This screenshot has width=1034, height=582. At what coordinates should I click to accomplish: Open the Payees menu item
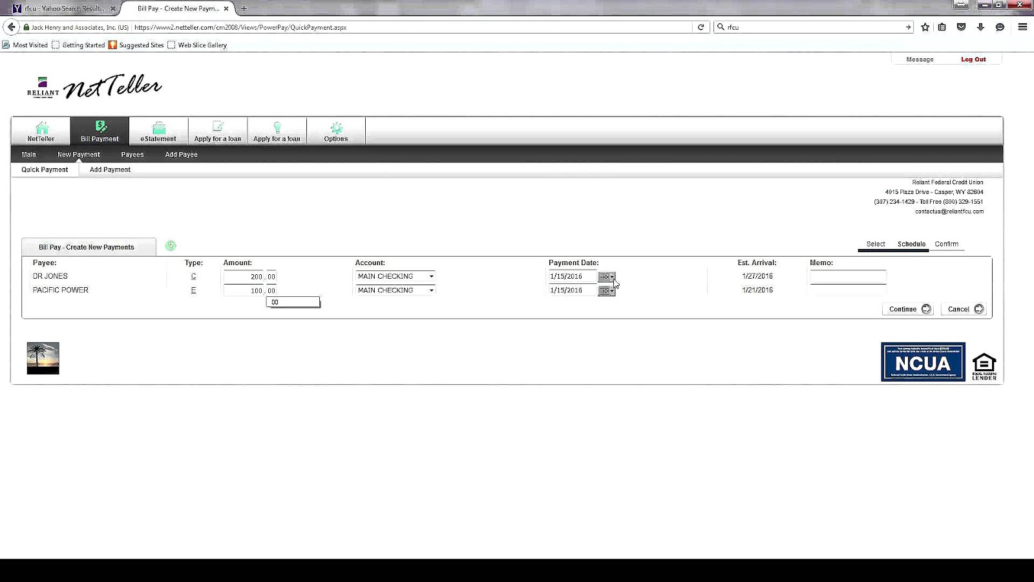pyautogui.click(x=132, y=154)
